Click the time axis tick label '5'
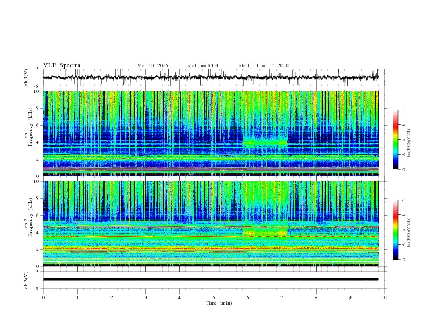Screen dimensions: 433x334 [x=214, y=297]
